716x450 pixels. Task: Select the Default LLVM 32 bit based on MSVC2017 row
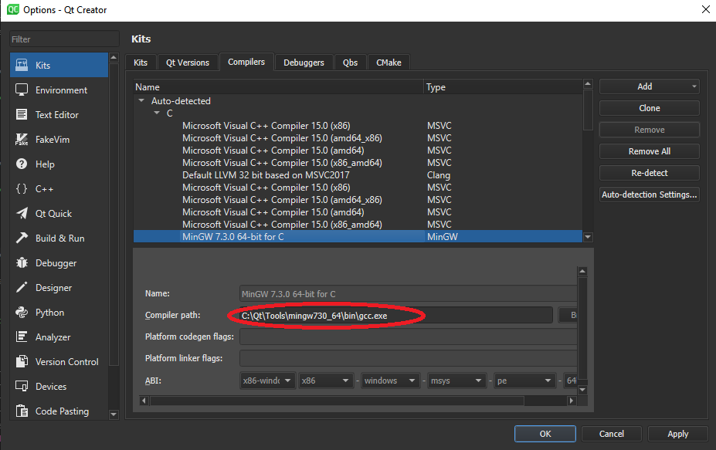coord(358,174)
